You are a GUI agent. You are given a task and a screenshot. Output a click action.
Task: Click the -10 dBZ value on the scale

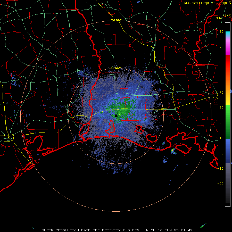coord(220,169)
